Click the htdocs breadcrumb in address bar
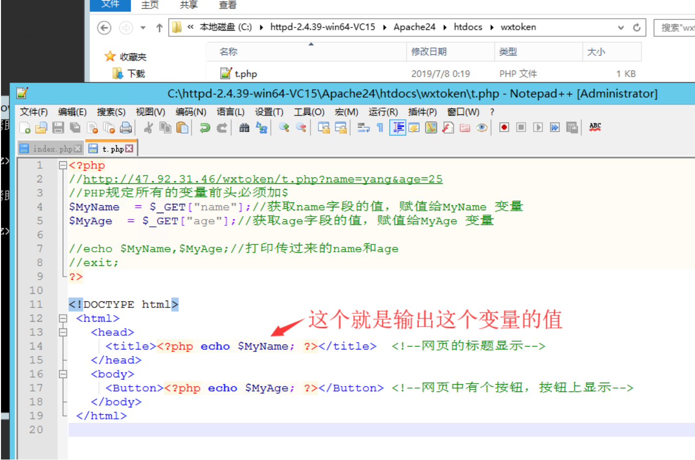The height and width of the screenshot is (460, 695). tap(467, 27)
